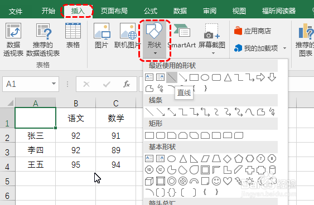Screen dimensions: 314x205
Task: Select column A header
Action: pyautogui.click(x=36, y=103)
